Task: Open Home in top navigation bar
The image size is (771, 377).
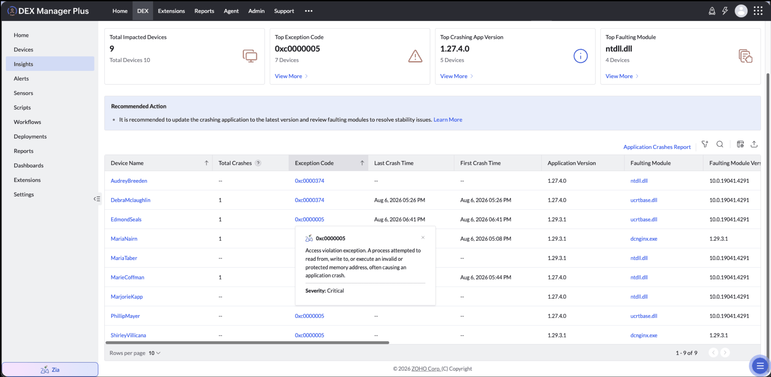Action: click(x=120, y=11)
